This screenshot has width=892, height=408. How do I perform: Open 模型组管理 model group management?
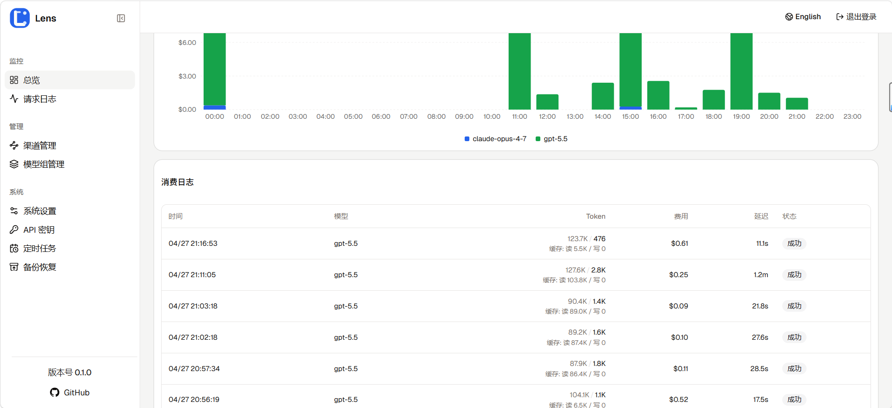[x=44, y=165]
